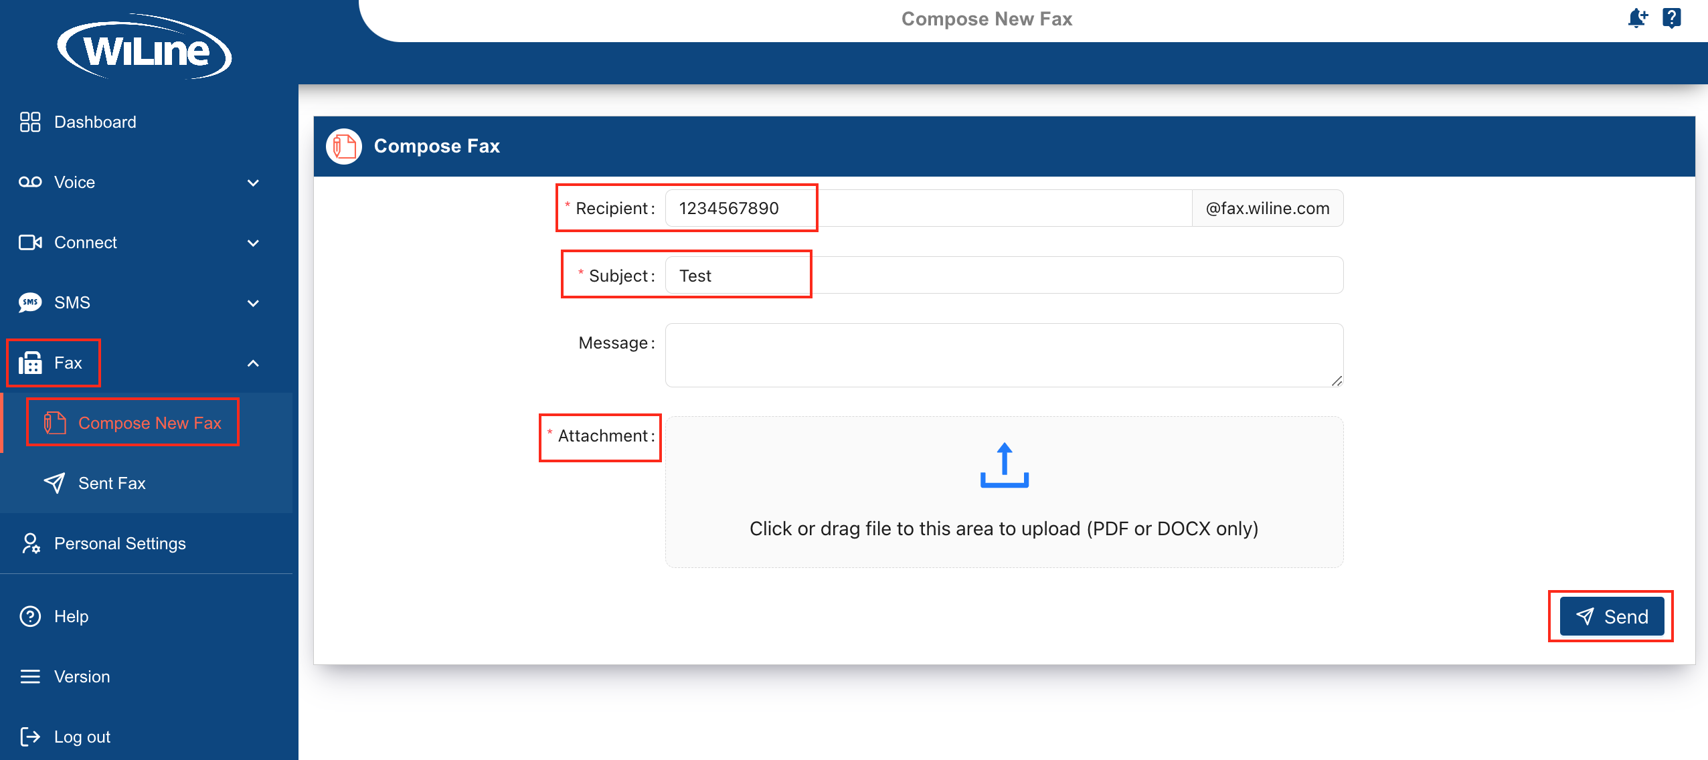Click the SMS speech bubble icon
This screenshot has width=1708, height=760.
point(30,302)
